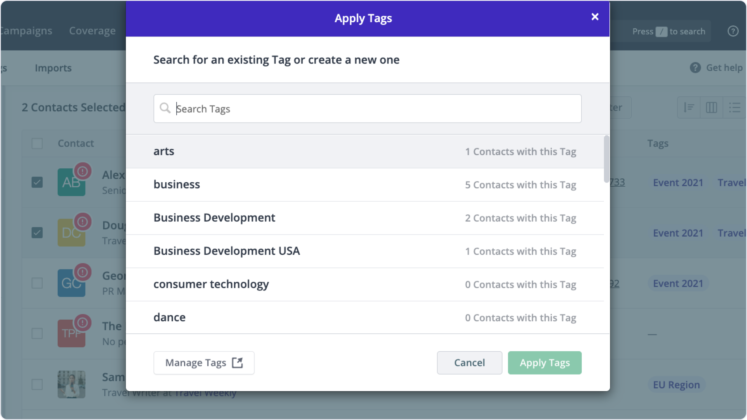Cancel the tag dialog
This screenshot has width=747, height=420.
point(469,363)
